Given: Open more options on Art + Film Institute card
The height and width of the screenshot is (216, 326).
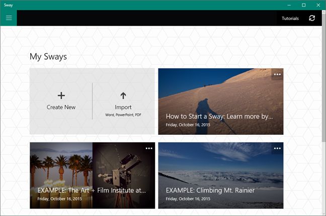Looking at the screenshot, I should click(x=149, y=148).
